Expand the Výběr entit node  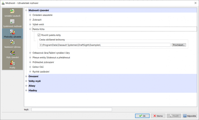30,24
